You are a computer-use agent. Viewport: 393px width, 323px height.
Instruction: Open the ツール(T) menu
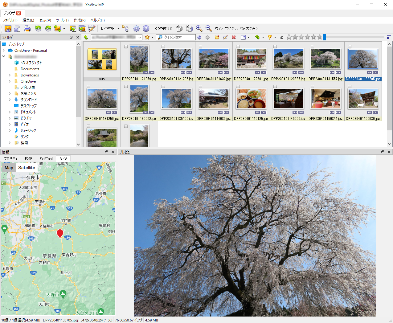click(x=62, y=20)
